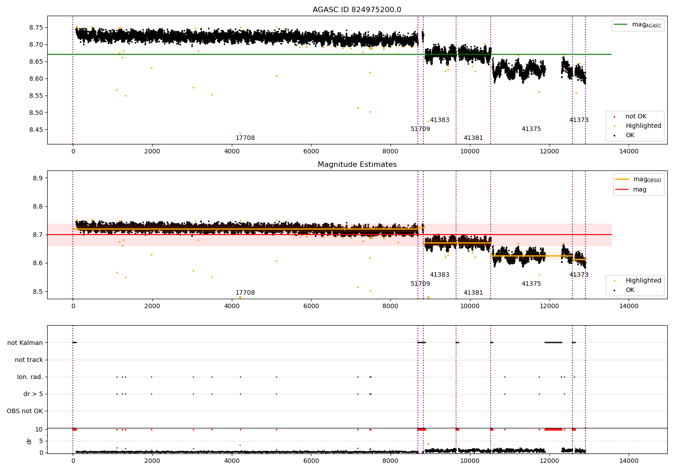
Task: Click the 'not Kalman' axis label
Action: [25, 343]
